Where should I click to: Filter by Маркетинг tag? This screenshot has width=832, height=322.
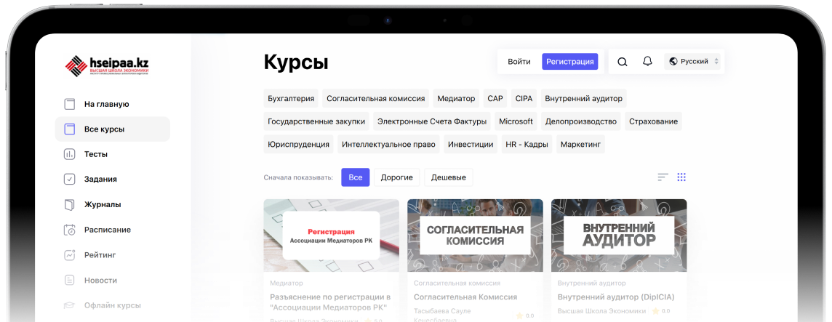(x=580, y=145)
